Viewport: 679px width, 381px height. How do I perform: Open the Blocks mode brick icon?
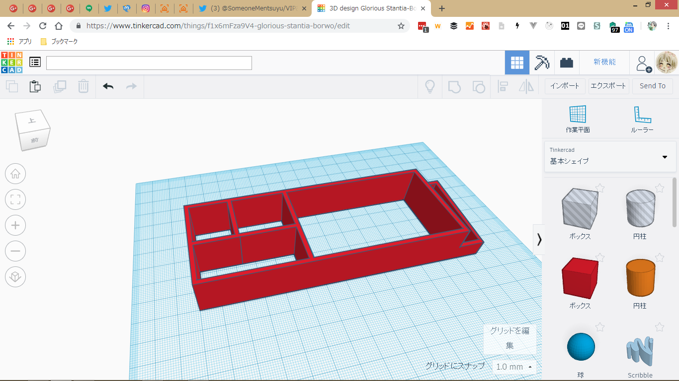(x=567, y=63)
